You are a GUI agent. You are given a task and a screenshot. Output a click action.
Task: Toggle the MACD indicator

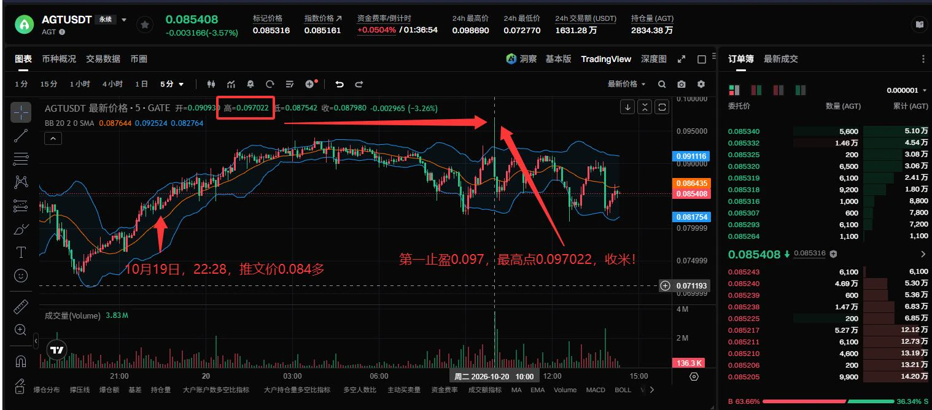[x=596, y=390]
